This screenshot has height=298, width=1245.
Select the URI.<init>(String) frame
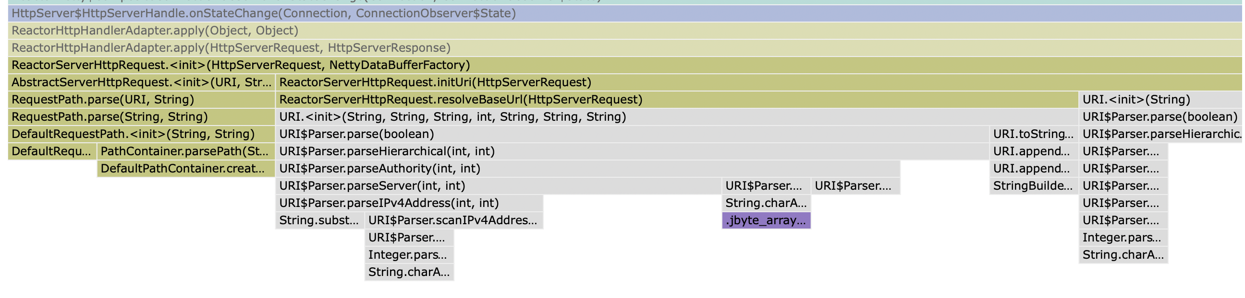click(1160, 100)
